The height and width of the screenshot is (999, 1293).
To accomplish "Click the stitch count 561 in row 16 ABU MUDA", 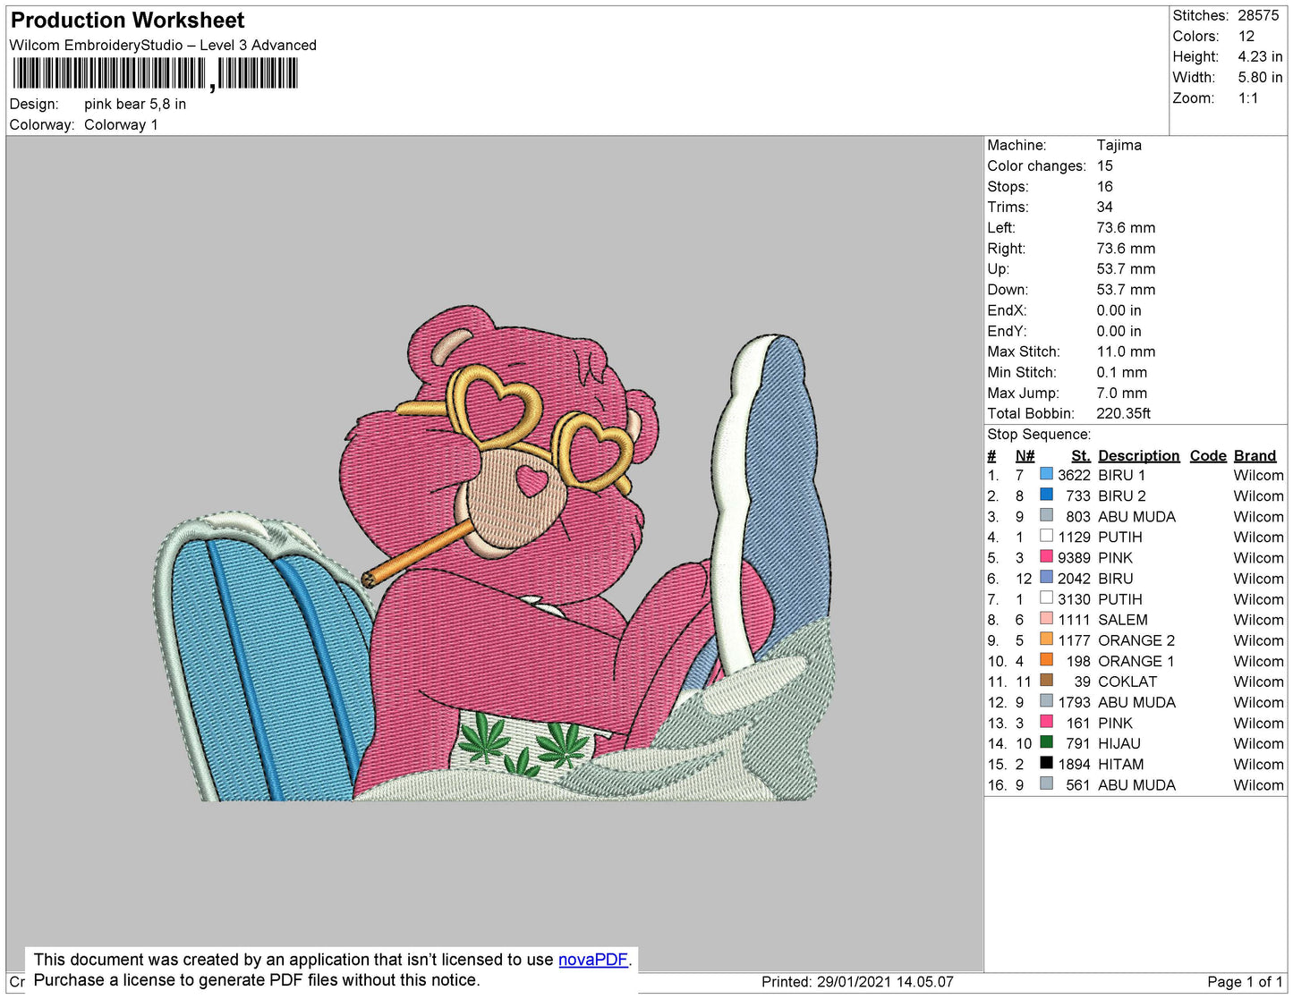I will click(1078, 784).
